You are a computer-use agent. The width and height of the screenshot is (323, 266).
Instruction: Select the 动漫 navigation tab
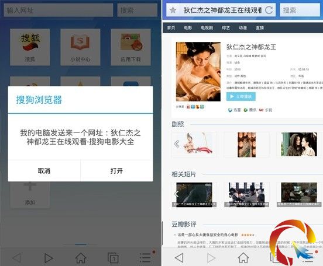point(243,28)
